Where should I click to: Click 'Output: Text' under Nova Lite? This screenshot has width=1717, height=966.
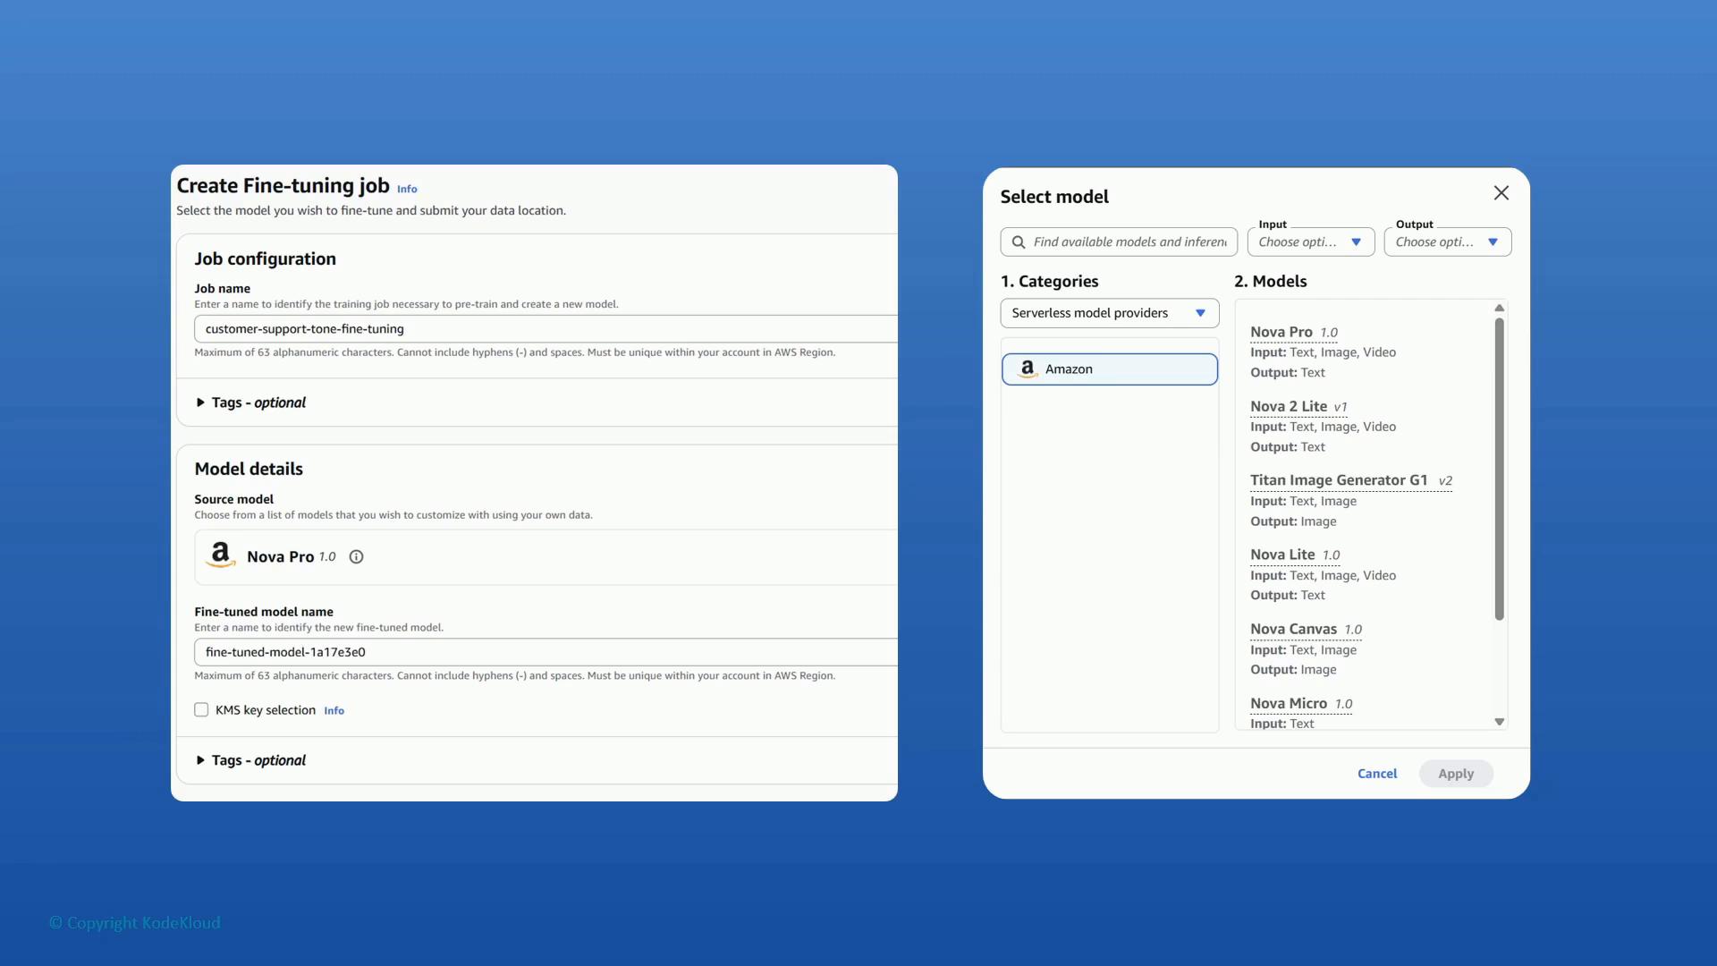[x=1288, y=596]
